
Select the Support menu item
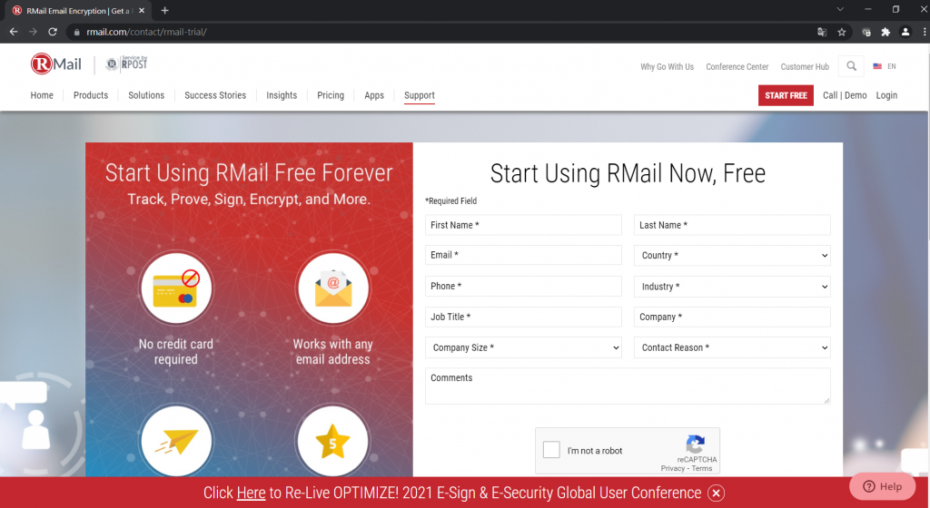coord(420,95)
